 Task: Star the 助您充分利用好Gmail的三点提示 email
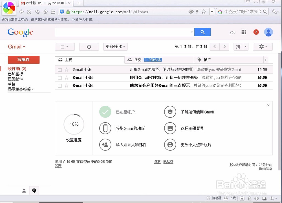point(67,85)
